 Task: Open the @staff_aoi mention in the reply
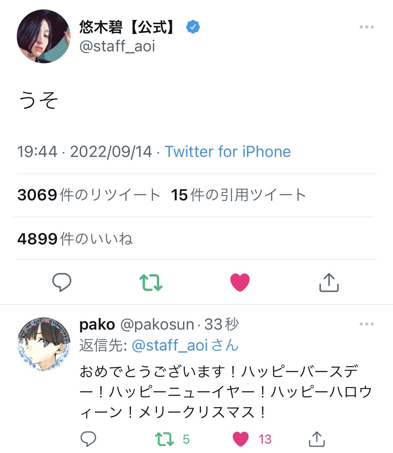click(170, 345)
